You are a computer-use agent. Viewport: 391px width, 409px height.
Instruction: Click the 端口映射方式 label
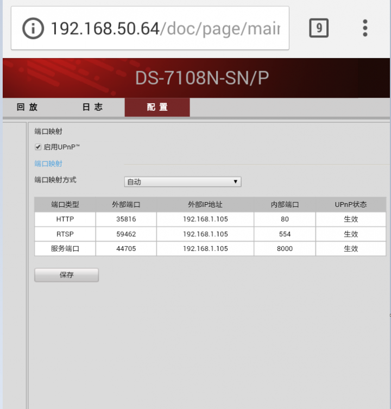point(55,180)
